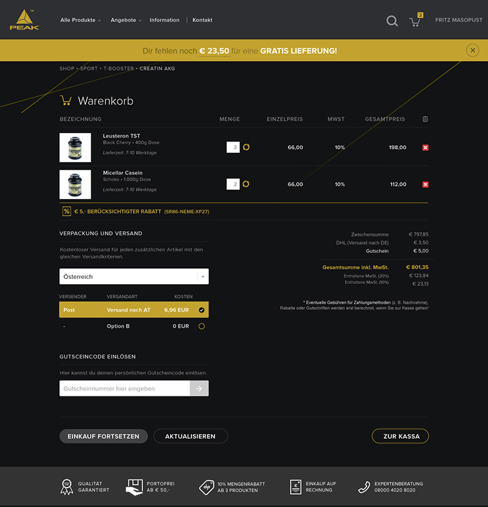Select Post Versand nach AT option

tap(134, 310)
